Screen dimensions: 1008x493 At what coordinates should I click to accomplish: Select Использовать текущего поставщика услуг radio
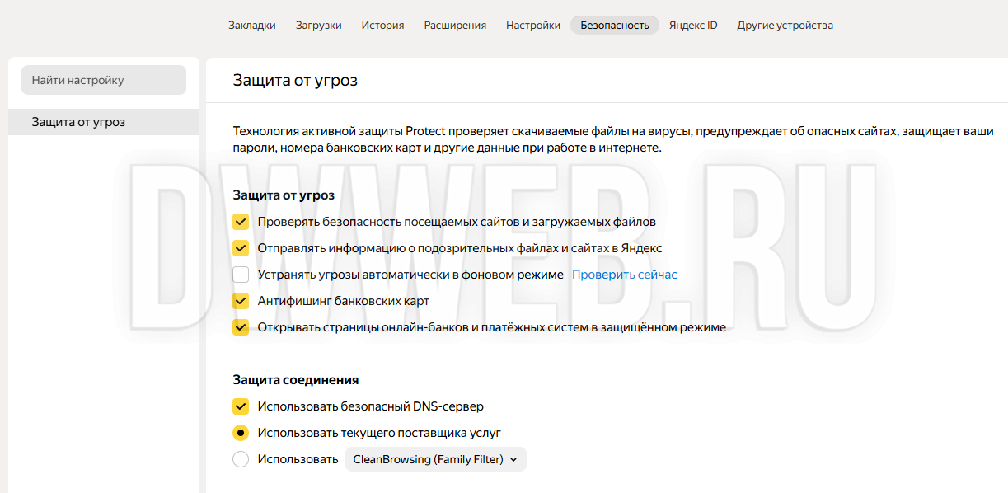[x=241, y=433]
